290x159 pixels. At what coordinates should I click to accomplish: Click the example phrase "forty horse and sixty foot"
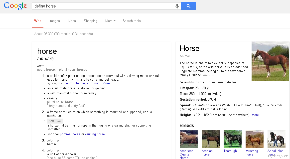[x=66, y=106]
